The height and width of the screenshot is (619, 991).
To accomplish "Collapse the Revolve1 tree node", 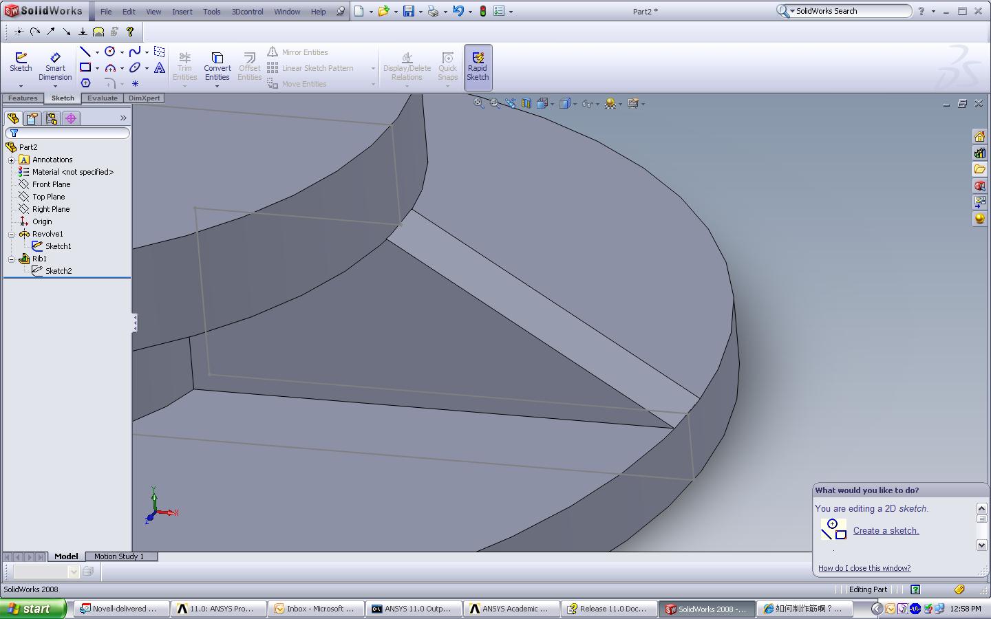I will click(x=12, y=234).
